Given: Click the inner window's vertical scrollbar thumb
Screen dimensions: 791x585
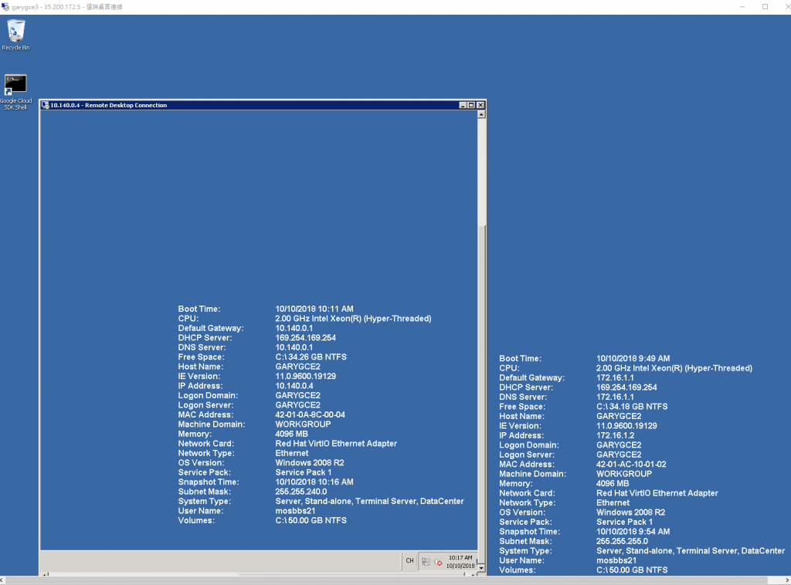Looking at the screenshot, I should [x=482, y=393].
